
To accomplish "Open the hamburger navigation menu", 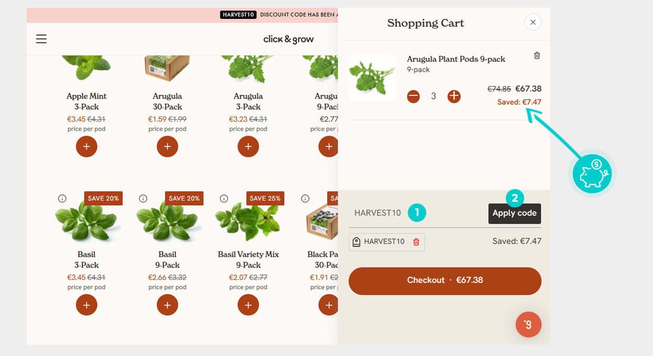I will (41, 39).
